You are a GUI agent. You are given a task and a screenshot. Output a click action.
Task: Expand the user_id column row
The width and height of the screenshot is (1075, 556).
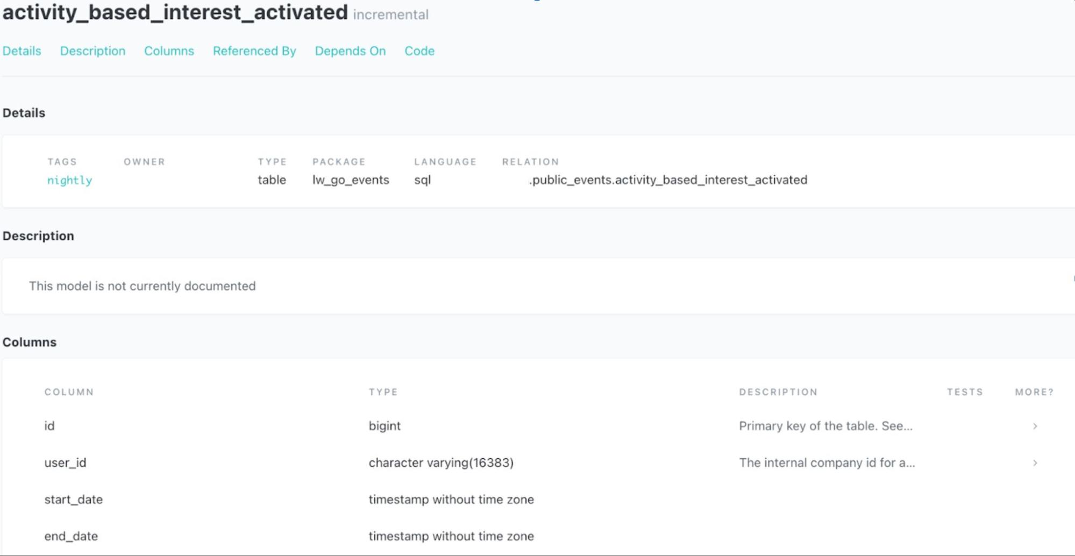pyautogui.click(x=1035, y=462)
